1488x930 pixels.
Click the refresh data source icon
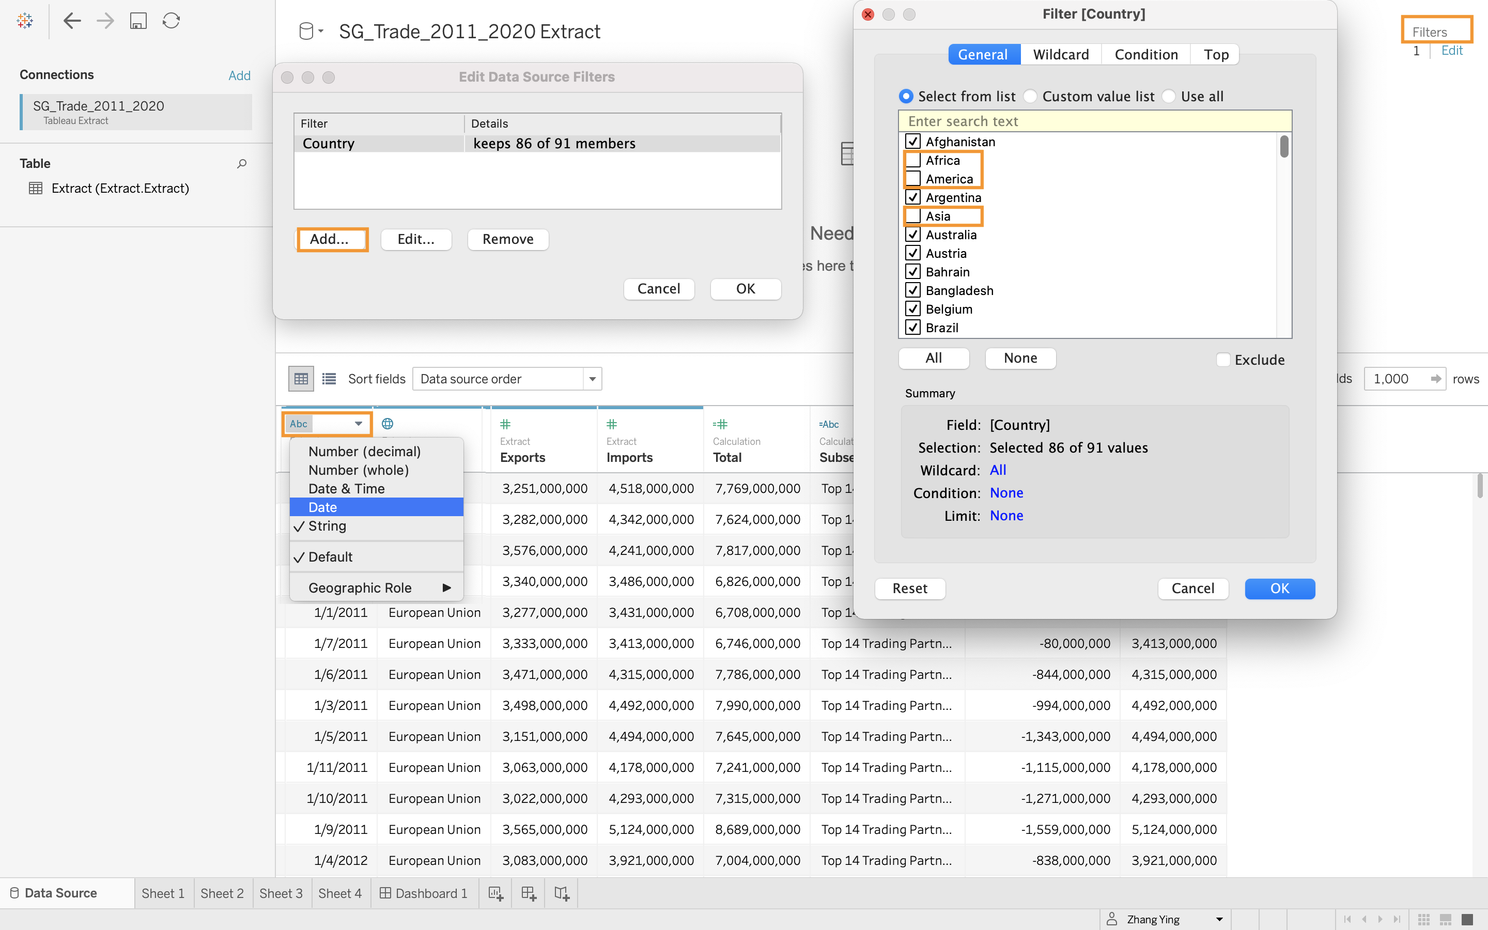[x=171, y=21]
